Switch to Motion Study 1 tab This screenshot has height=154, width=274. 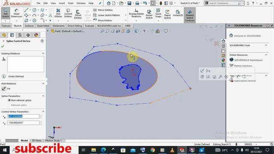click(53, 141)
